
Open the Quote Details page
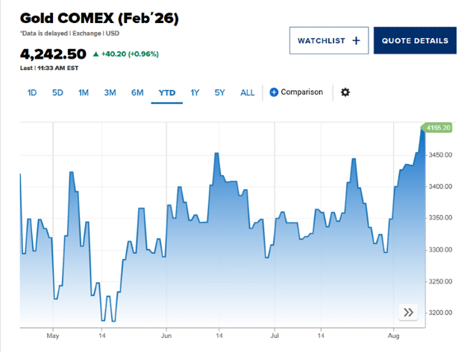click(x=415, y=40)
